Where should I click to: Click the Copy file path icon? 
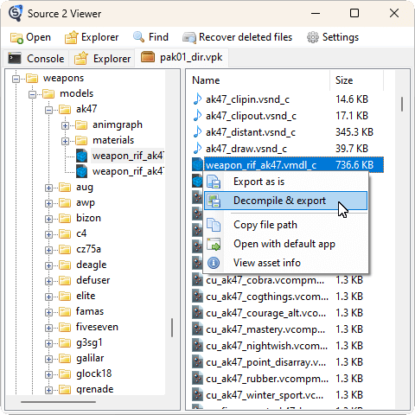point(214,225)
